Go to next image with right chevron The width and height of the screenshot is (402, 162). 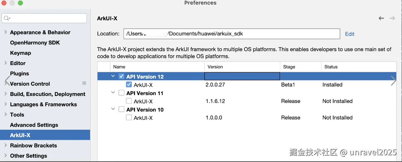(393, 81)
